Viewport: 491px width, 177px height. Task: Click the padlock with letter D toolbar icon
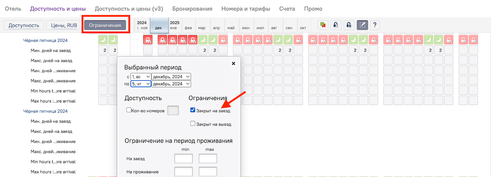[349, 25]
